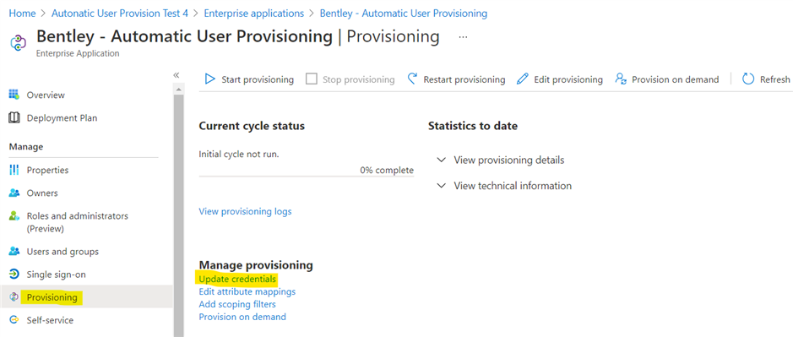Viewport: 793px width, 337px height.
Task: Click the Single sign-on sidebar icon
Action: (14, 274)
